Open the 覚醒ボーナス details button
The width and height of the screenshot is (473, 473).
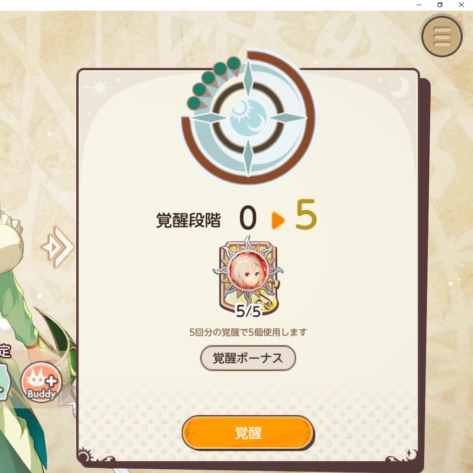pyautogui.click(x=248, y=358)
